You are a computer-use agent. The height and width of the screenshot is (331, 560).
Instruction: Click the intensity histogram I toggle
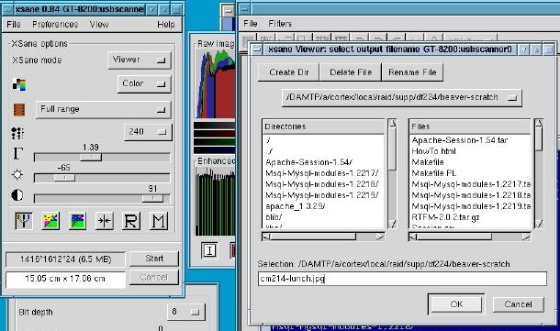pyautogui.click(x=209, y=250)
